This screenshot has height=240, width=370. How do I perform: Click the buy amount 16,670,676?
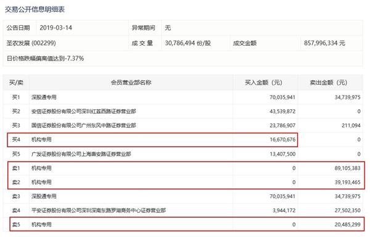[x=282, y=139]
